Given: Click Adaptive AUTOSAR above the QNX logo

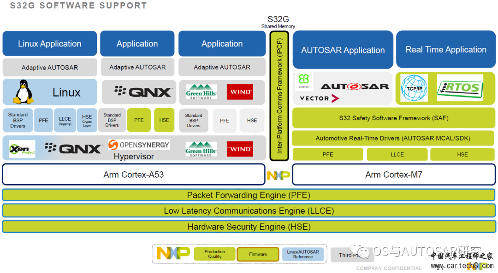Looking at the screenshot, I should 137,67.
